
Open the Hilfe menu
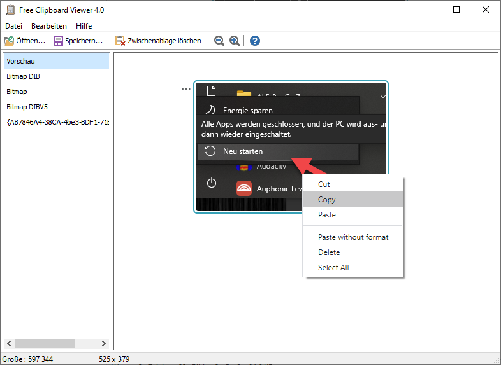coord(83,26)
